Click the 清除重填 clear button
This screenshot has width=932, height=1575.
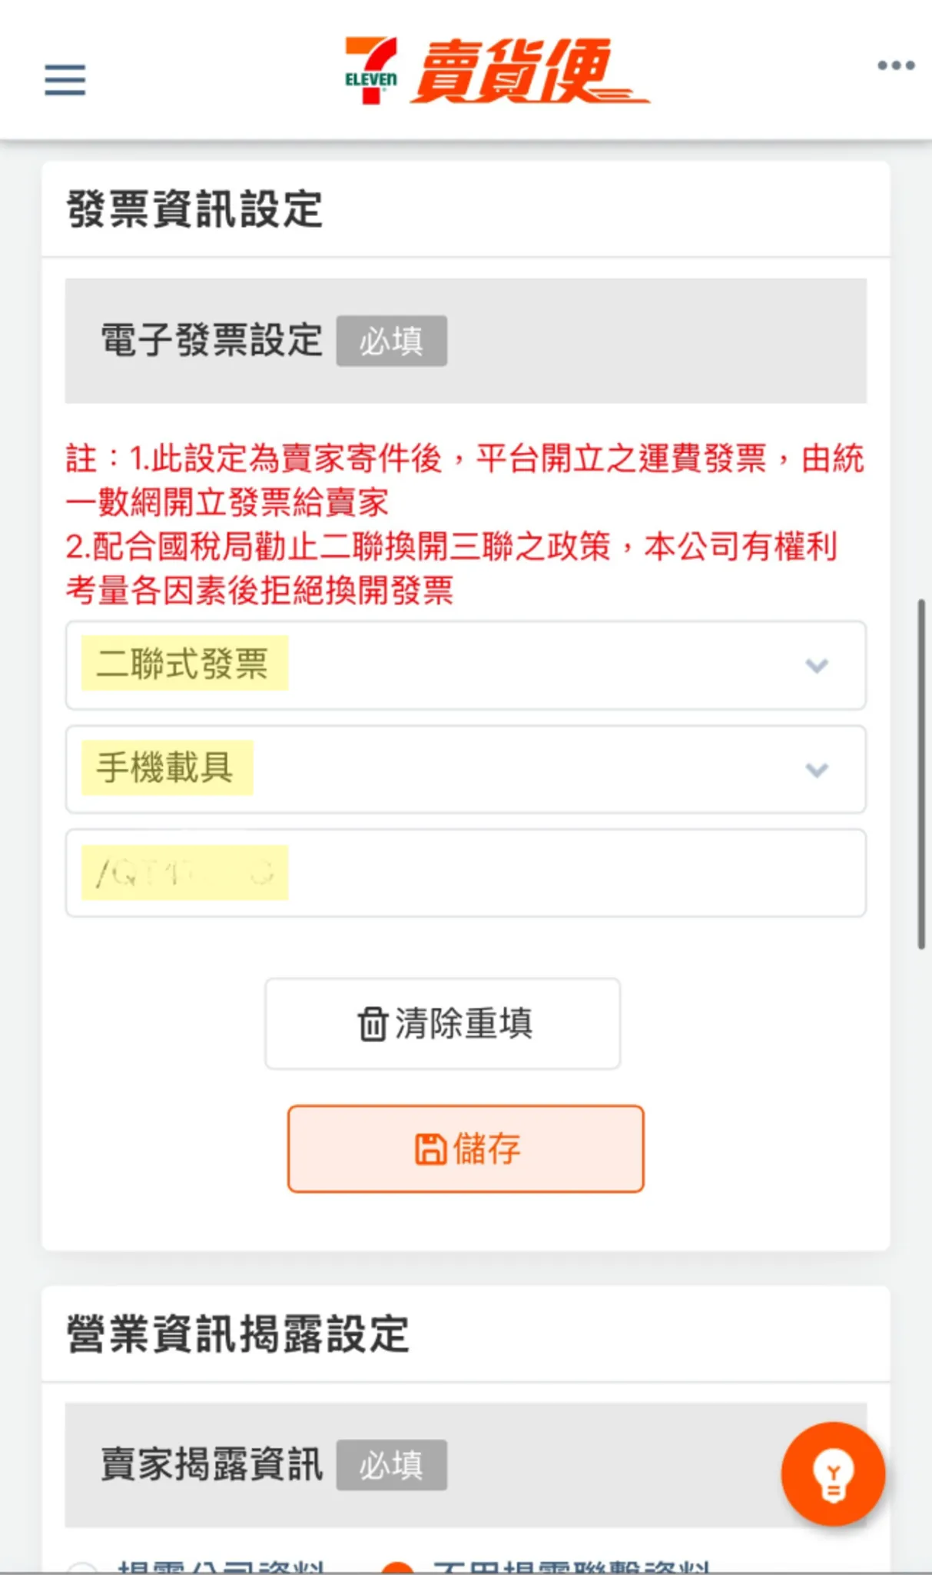tap(442, 1024)
